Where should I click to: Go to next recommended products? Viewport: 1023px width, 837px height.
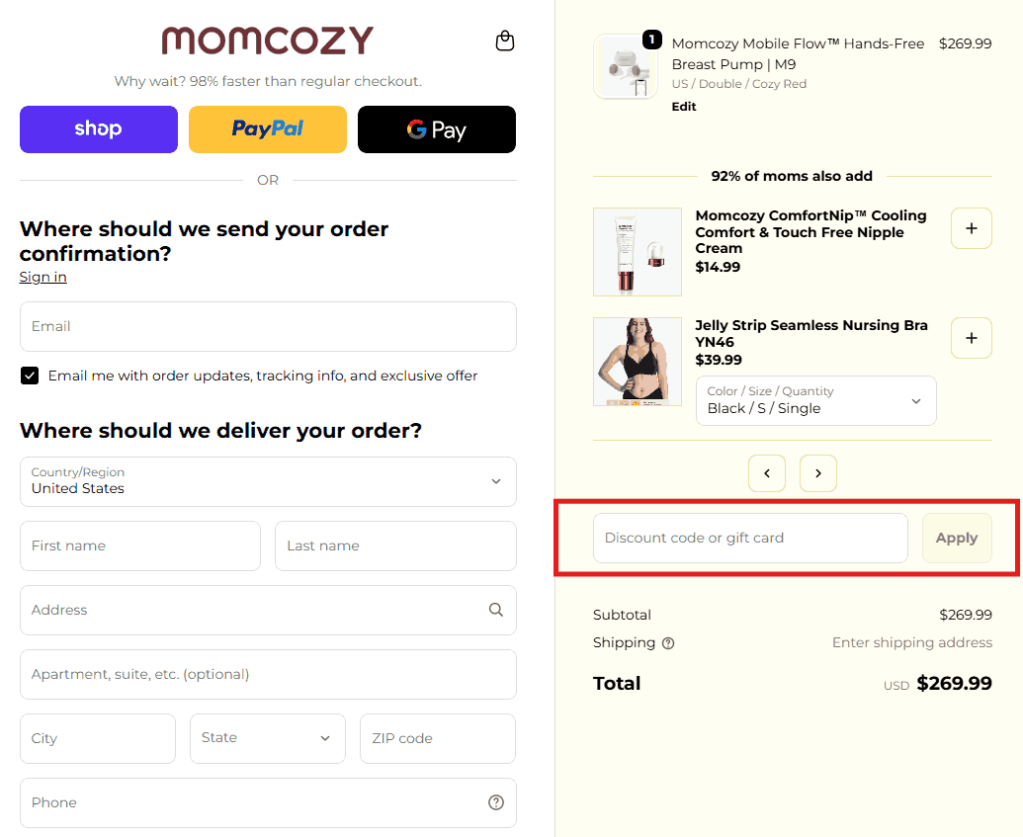(x=818, y=473)
